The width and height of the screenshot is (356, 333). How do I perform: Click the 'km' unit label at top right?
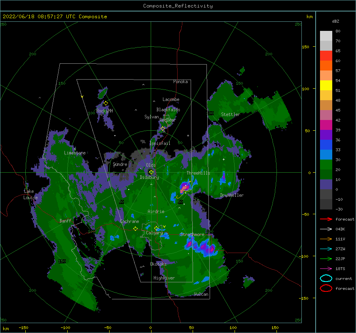point(309,17)
